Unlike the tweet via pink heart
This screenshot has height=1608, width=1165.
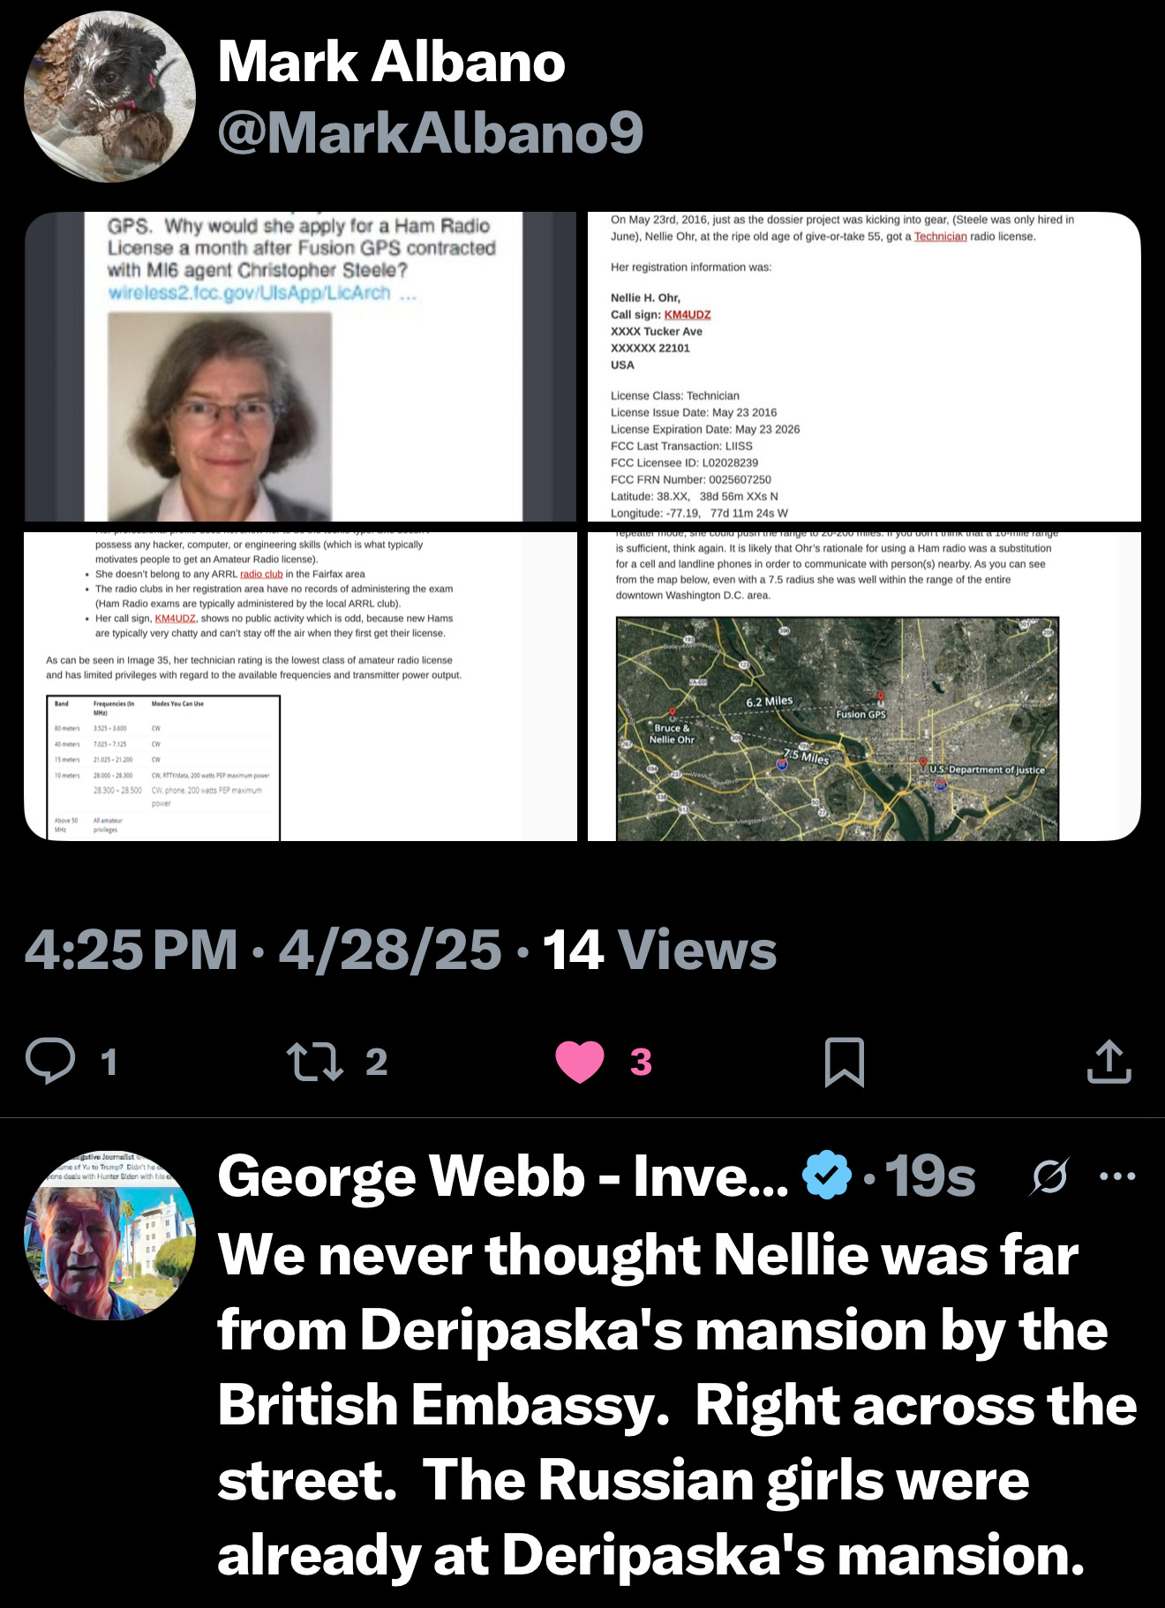click(x=580, y=1062)
